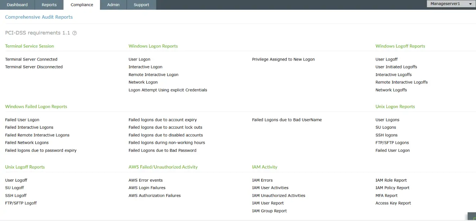Viewport: 476px width, 221px height.
Task: View the Remote Interactive Logoffs report
Action: pyautogui.click(x=402, y=82)
